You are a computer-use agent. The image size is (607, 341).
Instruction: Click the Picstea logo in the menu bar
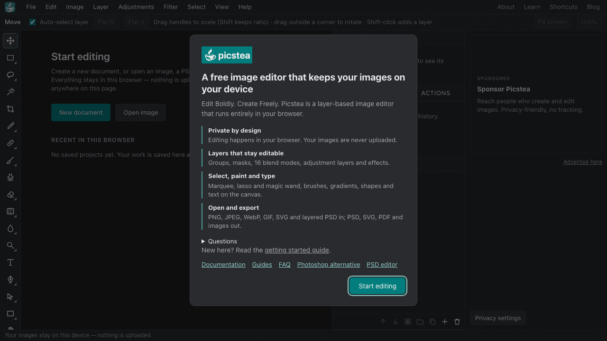point(10,7)
